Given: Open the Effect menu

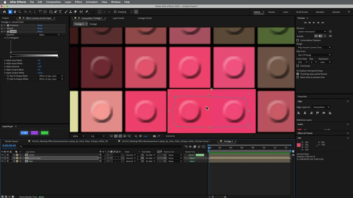Looking at the screenshot, I should pyautogui.click(x=78, y=2).
